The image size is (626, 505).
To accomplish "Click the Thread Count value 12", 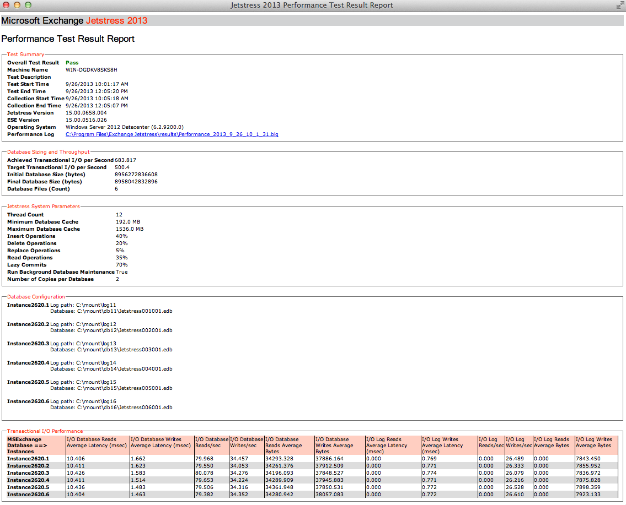I will (119, 215).
